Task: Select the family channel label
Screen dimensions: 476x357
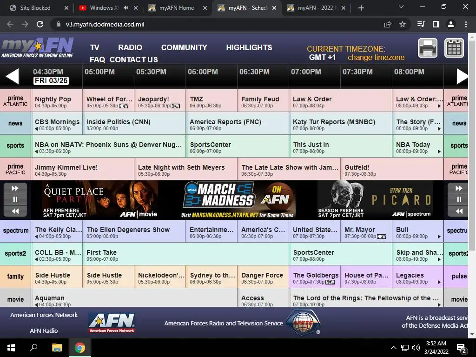Action: pyautogui.click(x=15, y=277)
